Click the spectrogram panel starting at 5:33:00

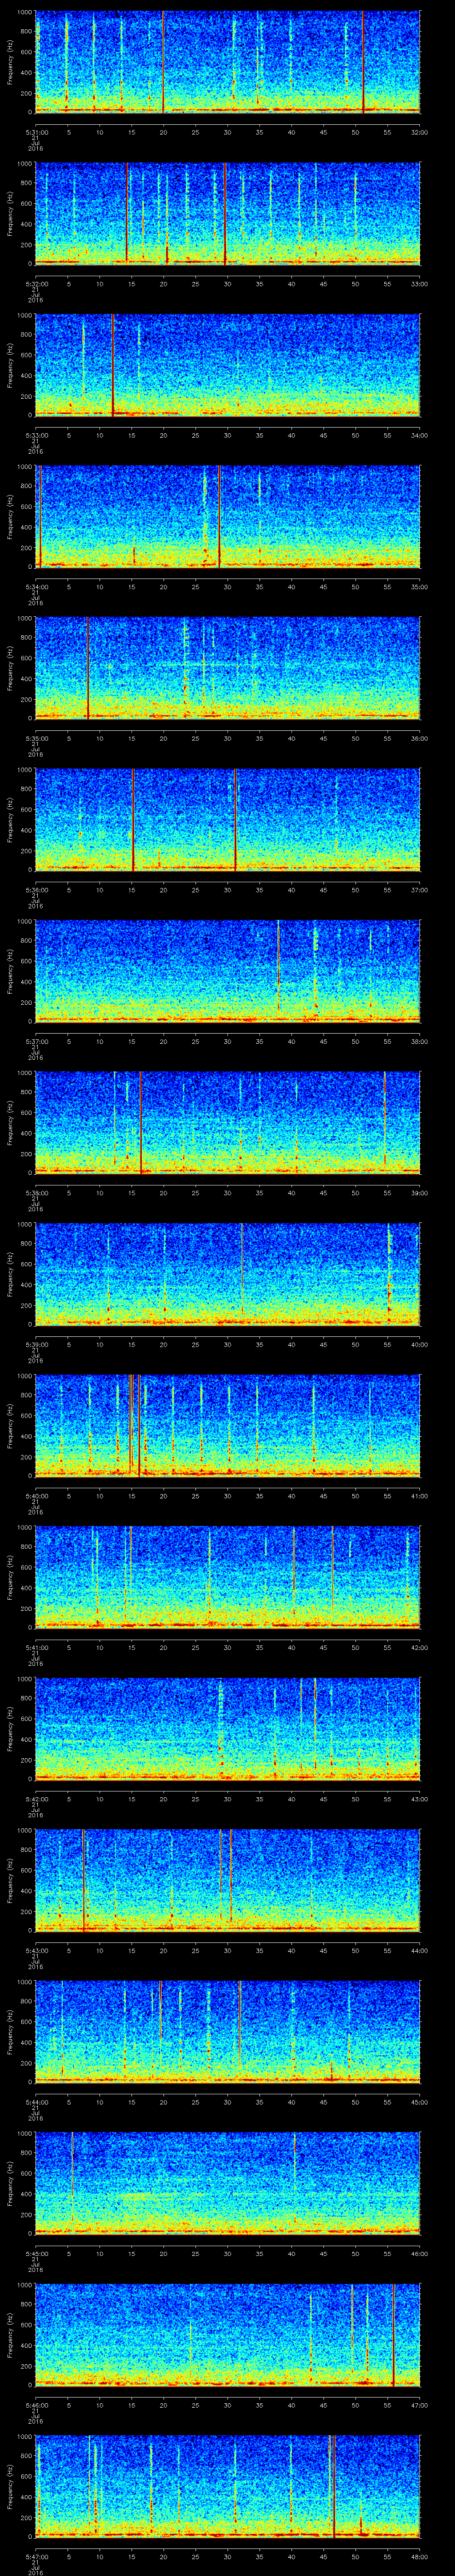tap(228, 364)
